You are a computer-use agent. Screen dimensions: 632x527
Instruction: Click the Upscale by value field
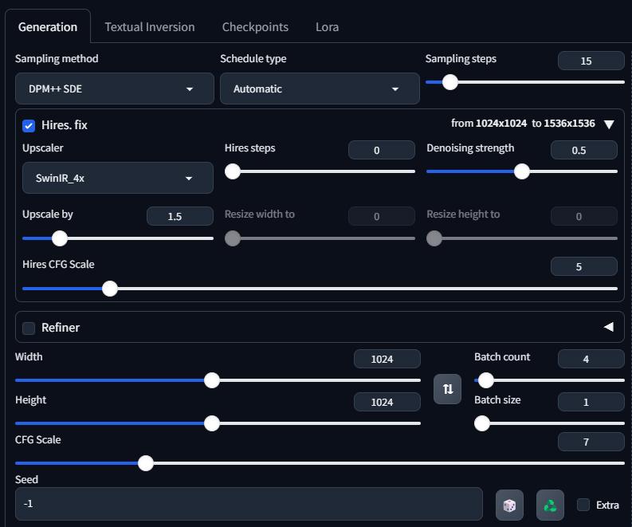pyautogui.click(x=180, y=216)
